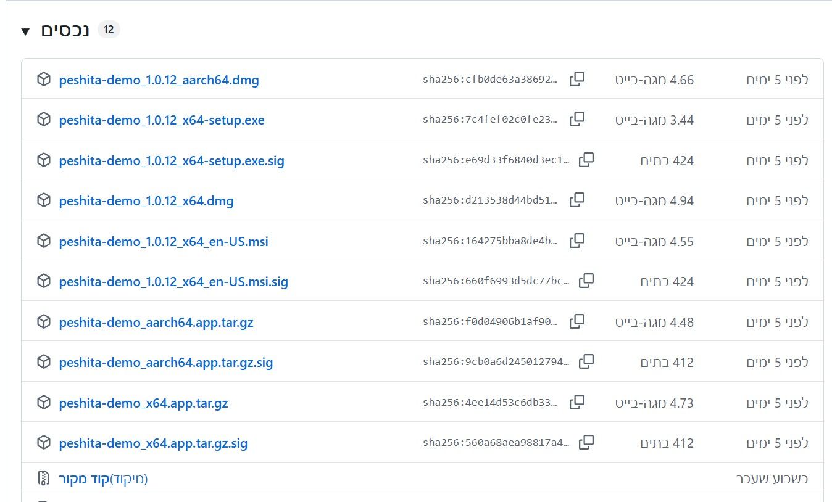
Task: Copy sha256 hash for x64-setup.exe
Action: [x=577, y=119]
